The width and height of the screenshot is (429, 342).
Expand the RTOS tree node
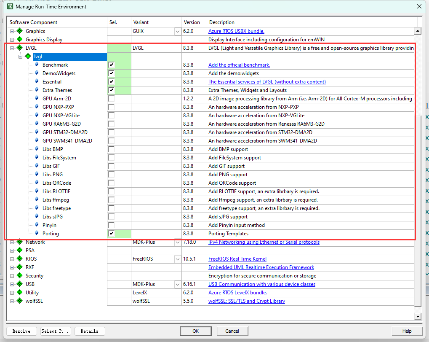pos(12,259)
